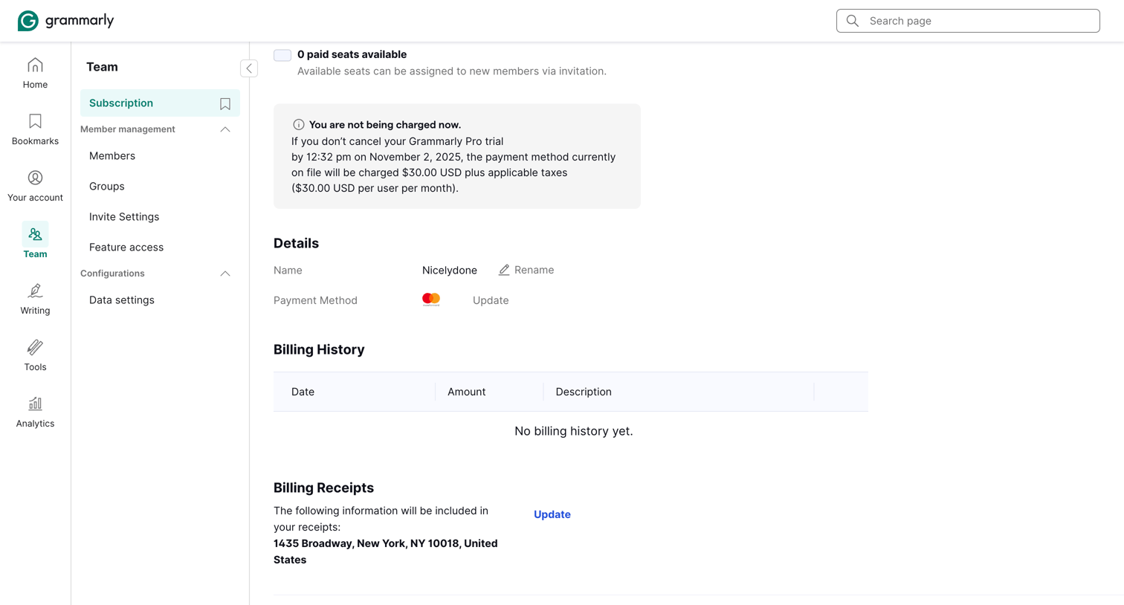Click the Payment Method label
The width and height of the screenshot is (1124, 605).
(x=315, y=300)
